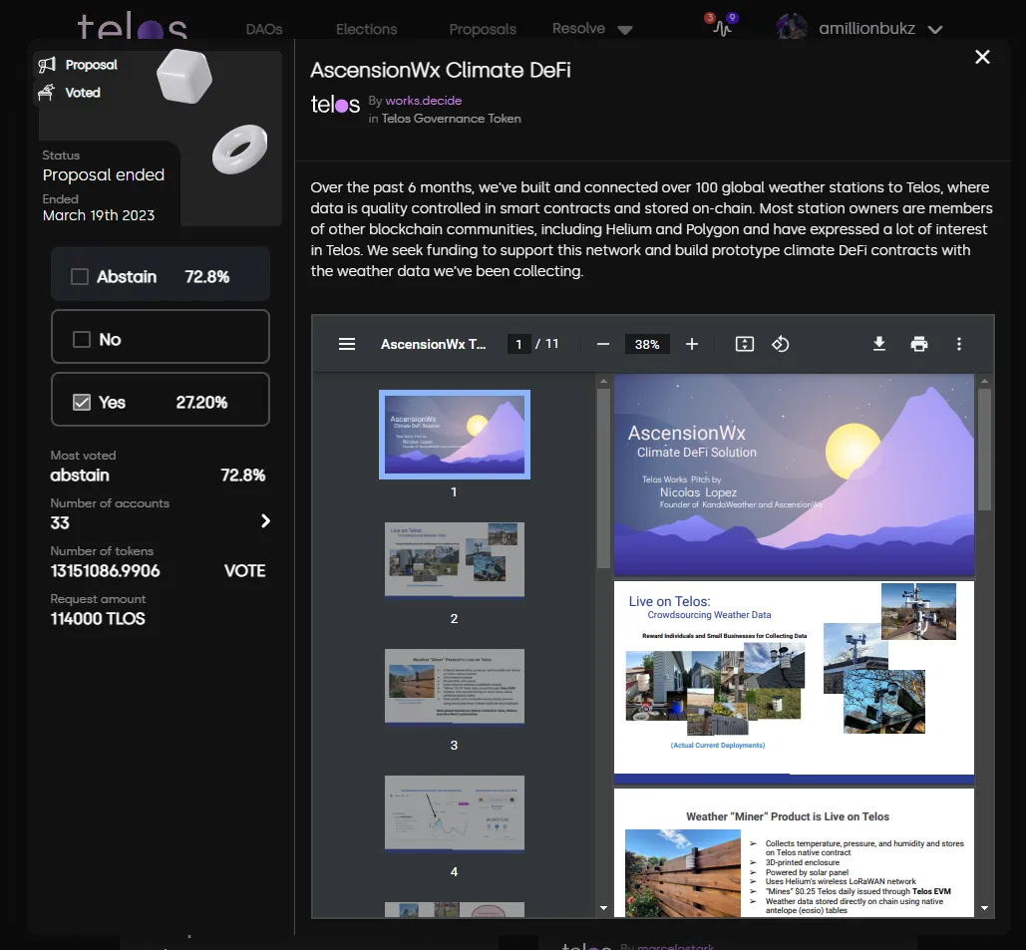Click the 114000 TLOS request amount
Image resolution: width=1026 pixels, height=950 pixels.
tap(98, 619)
